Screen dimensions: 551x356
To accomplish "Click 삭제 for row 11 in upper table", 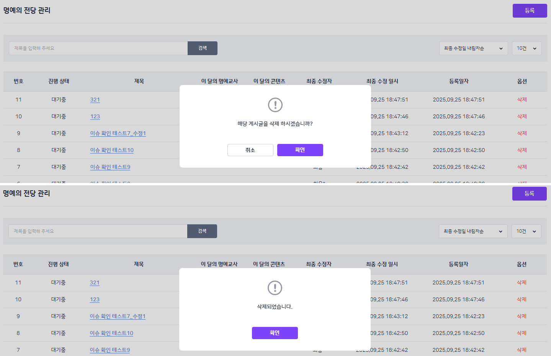I will click(522, 100).
